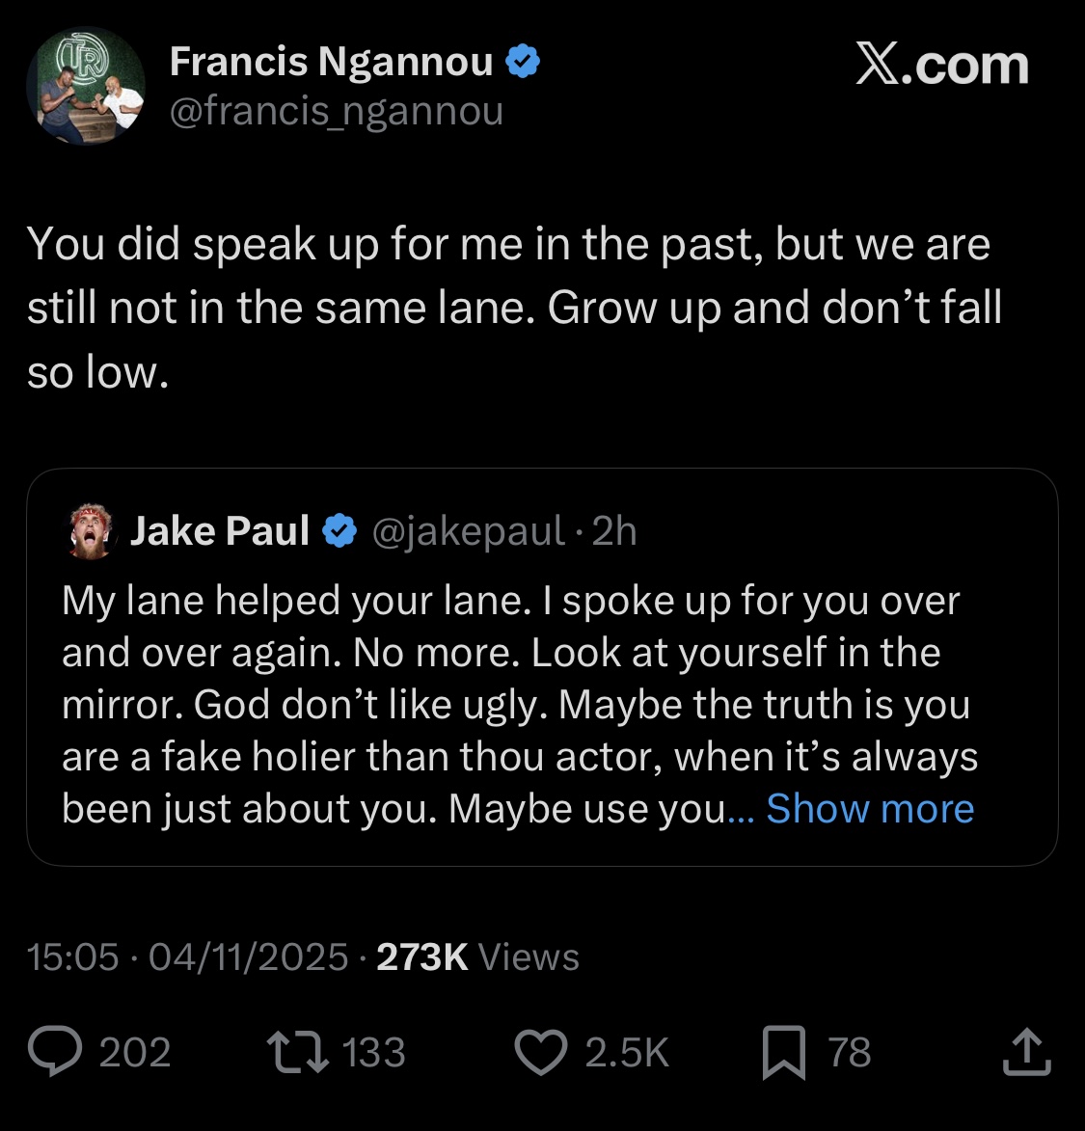Click the 202 replies count
The height and width of the screenshot is (1131, 1085).
point(135,1052)
